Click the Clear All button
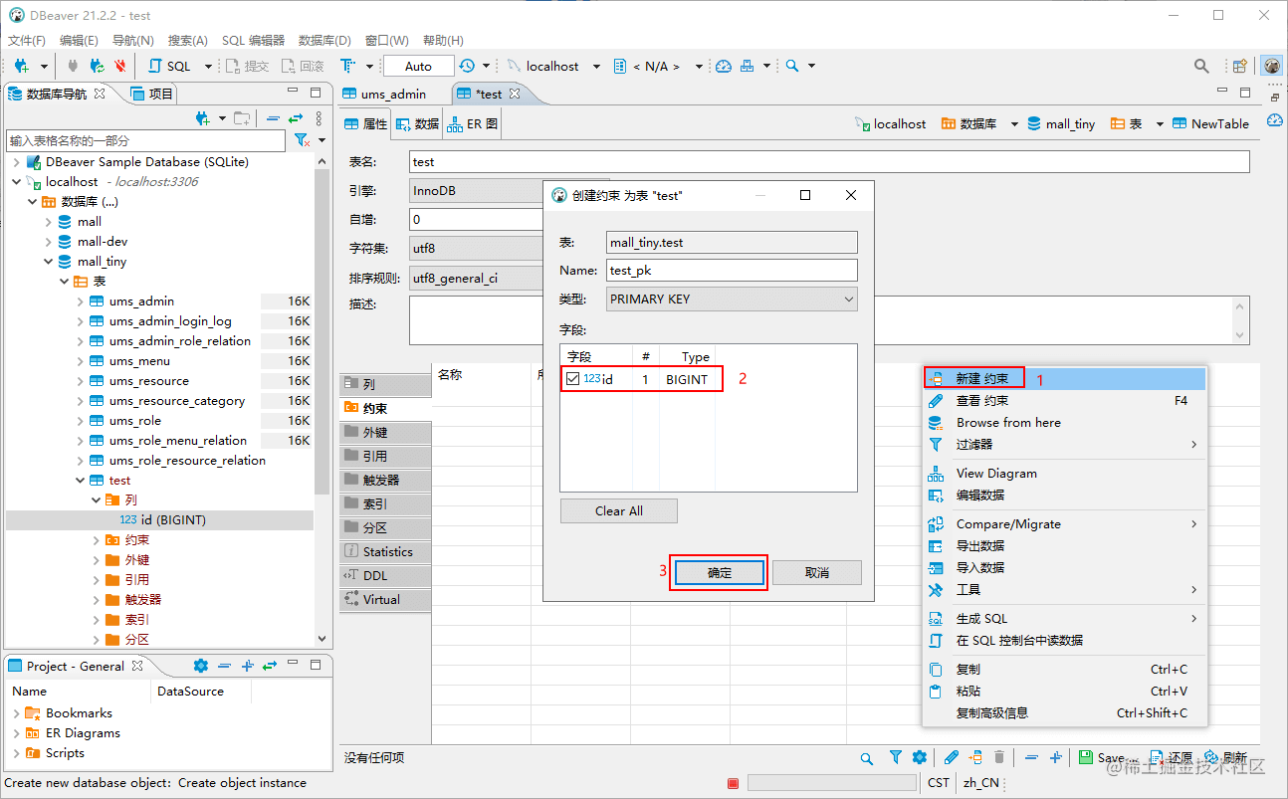Screen dimensions: 1288x799 coord(619,511)
